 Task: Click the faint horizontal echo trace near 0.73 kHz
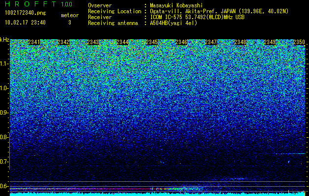pyautogui.click(x=290, y=153)
